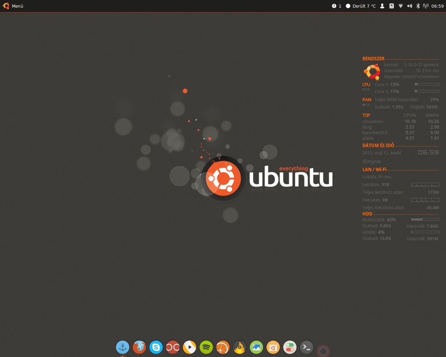Open the Derült 7 °C weather applet
The image size is (446, 357).
pos(361,6)
